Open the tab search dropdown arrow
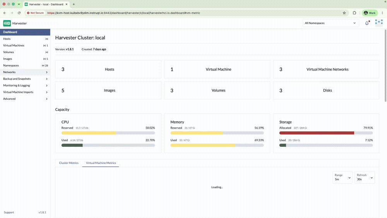387x218 pixels. pyautogui.click(x=19, y=4)
